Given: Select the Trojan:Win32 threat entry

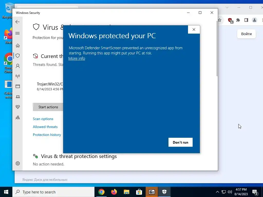Looking at the screenshot, I should pos(50,86).
